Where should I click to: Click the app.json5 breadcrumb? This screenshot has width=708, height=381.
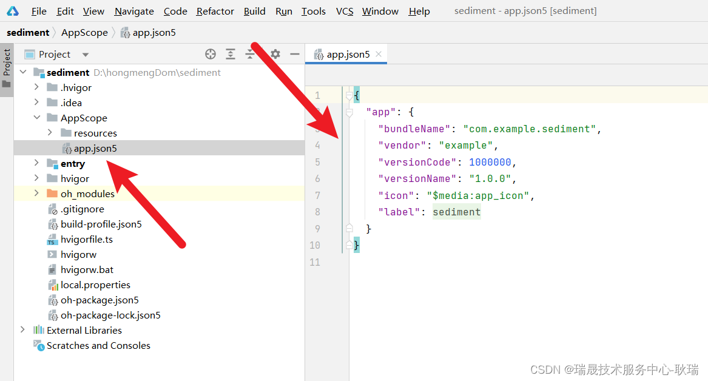pos(149,33)
